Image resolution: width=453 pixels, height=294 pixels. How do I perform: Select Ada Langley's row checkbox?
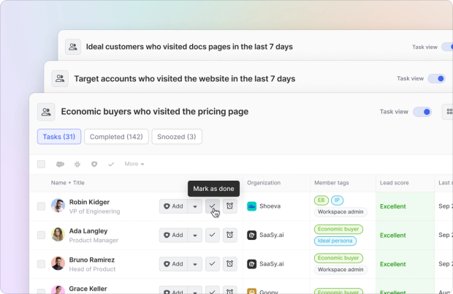point(42,235)
